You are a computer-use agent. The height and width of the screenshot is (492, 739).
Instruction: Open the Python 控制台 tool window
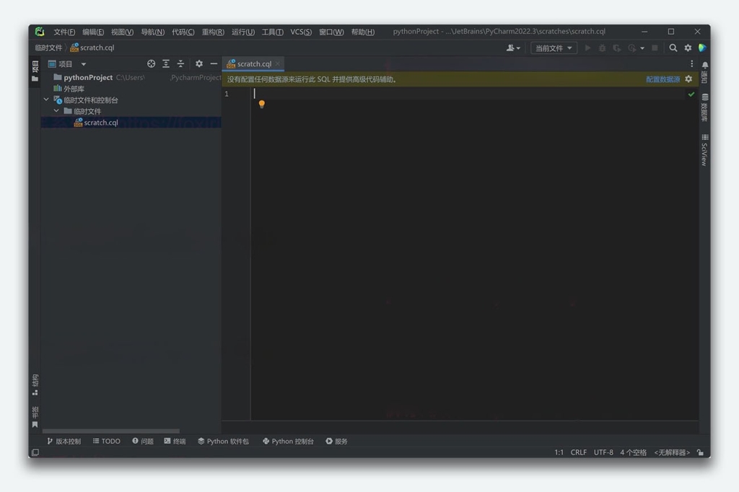click(288, 441)
